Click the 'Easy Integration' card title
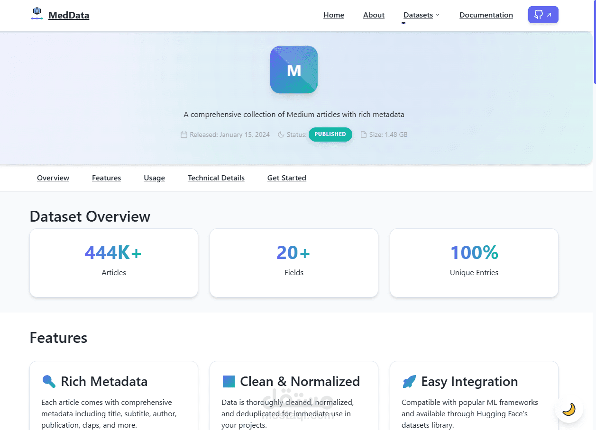Viewport: 596px width, 430px height. click(x=469, y=381)
